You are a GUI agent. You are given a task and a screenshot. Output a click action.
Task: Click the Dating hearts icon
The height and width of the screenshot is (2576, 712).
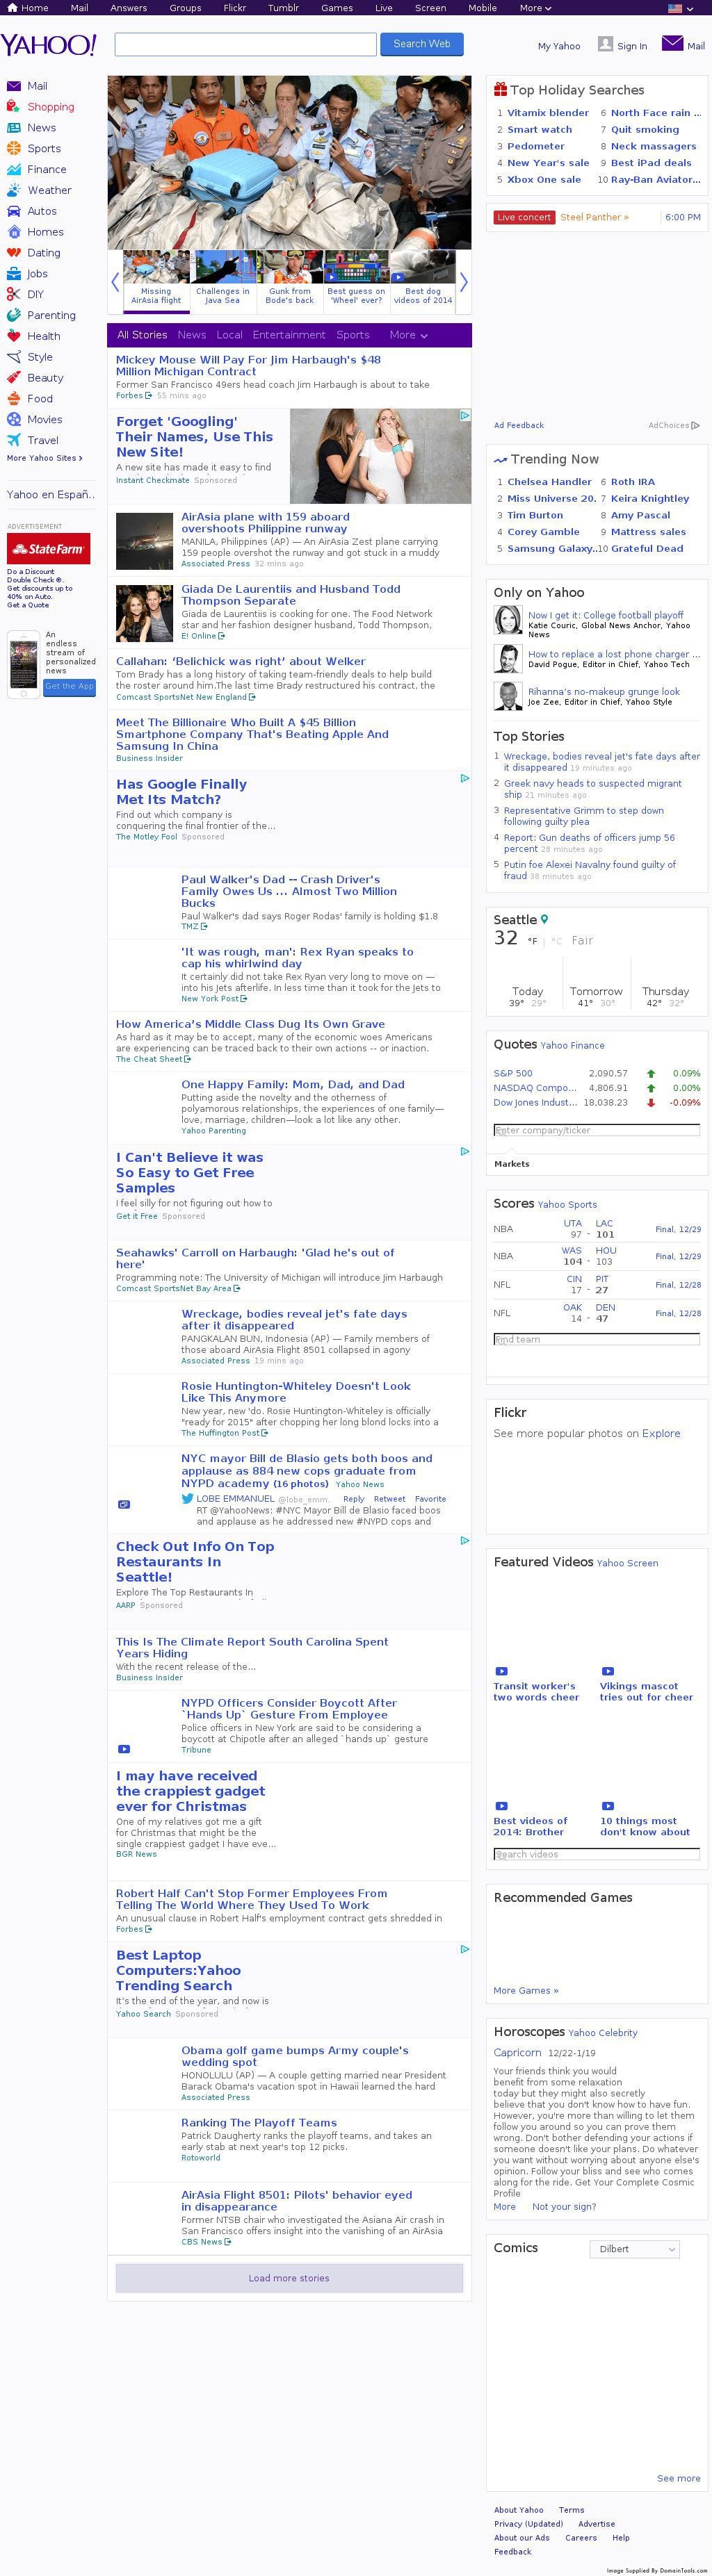[x=13, y=253]
